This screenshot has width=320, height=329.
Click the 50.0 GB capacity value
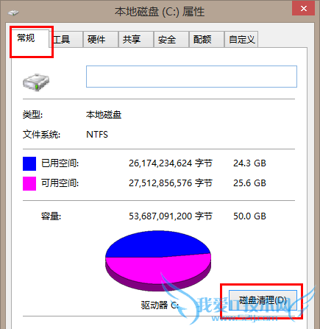pos(249,216)
